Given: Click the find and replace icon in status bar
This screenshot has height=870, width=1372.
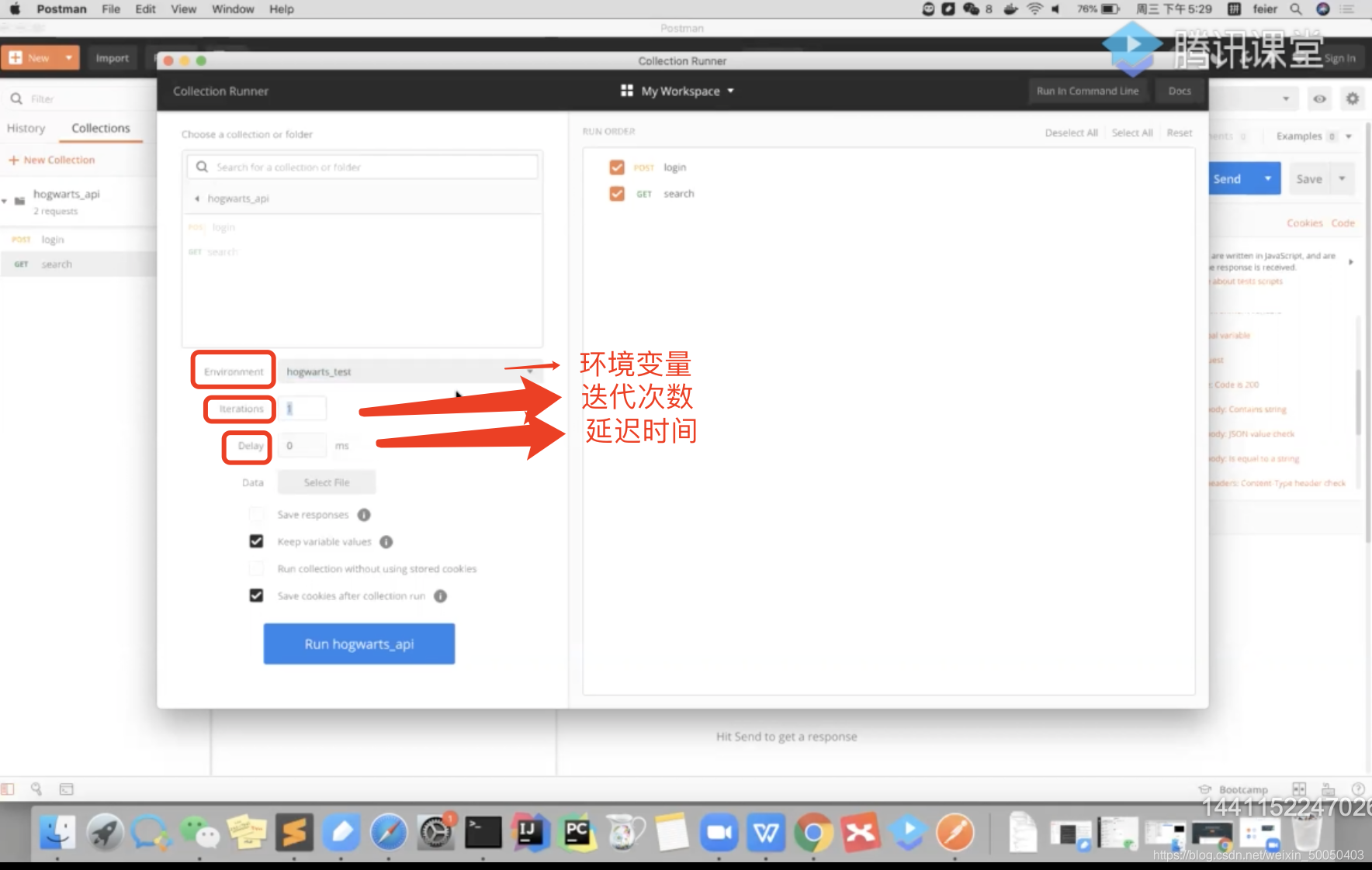Looking at the screenshot, I should pos(36,789).
